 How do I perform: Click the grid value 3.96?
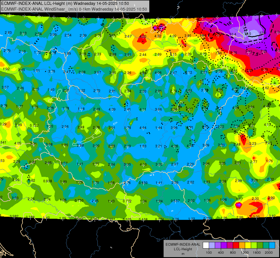click(x=174, y=128)
